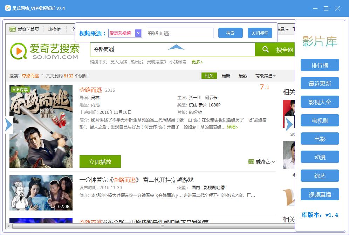The image size is (349, 235).
Task: Click the magnifier icon on search button
Action: coord(265,49)
